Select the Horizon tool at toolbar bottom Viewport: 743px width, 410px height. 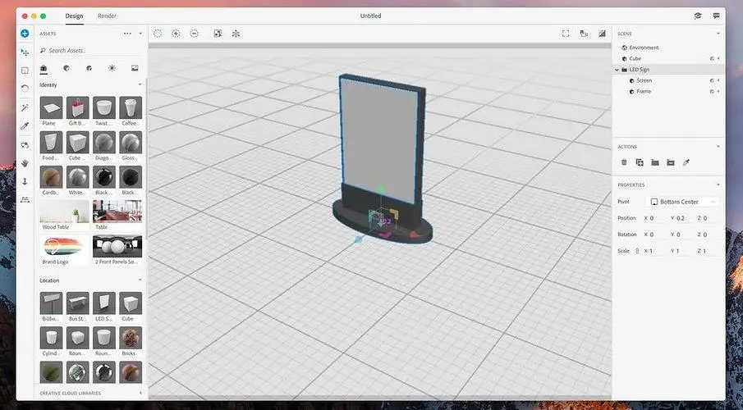click(x=25, y=200)
